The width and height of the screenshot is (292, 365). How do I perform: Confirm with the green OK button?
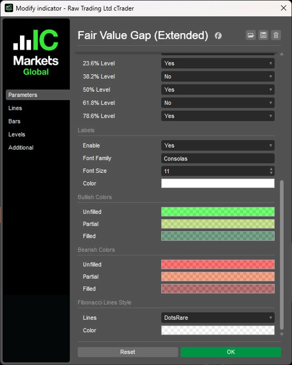click(231, 352)
